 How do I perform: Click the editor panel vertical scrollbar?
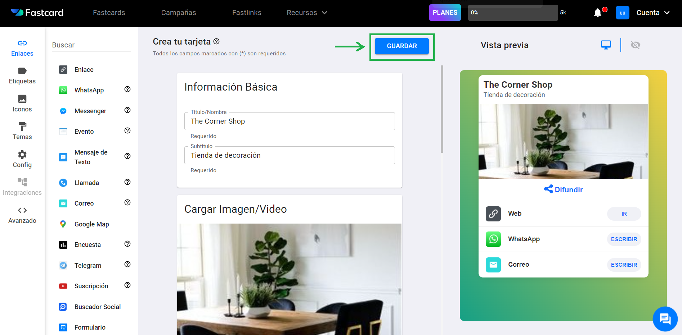442,109
